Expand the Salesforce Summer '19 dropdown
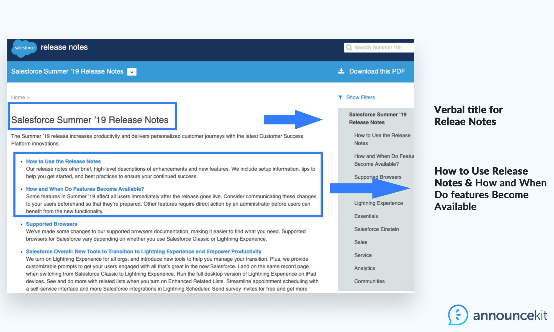The image size is (554, 332). coord(133,71)
